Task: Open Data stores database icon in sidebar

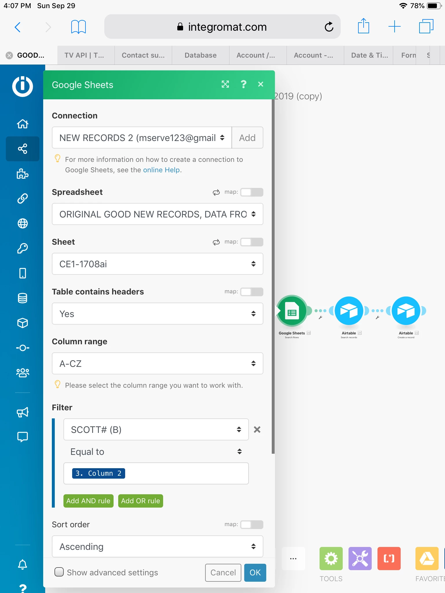Action: pos(23,298)
